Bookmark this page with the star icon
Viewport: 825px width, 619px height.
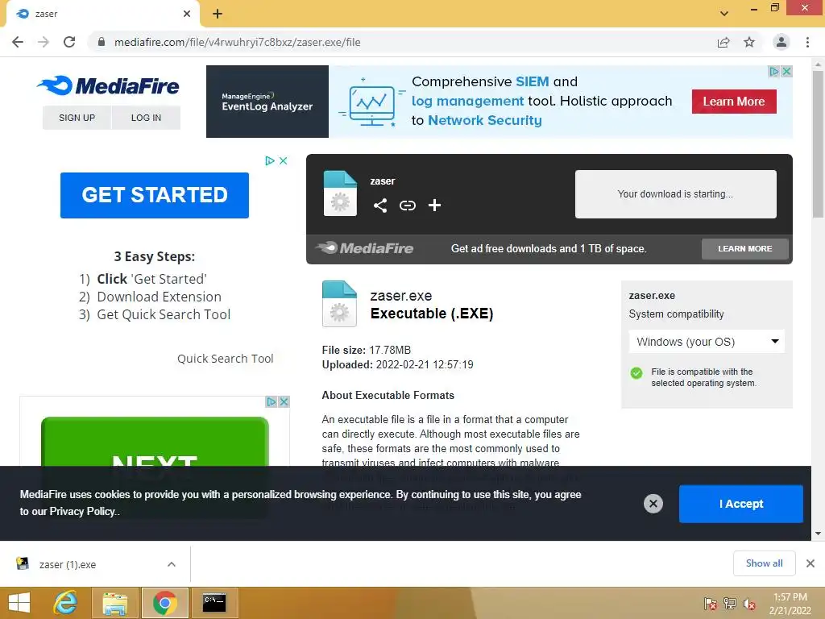tap(749, 42)
